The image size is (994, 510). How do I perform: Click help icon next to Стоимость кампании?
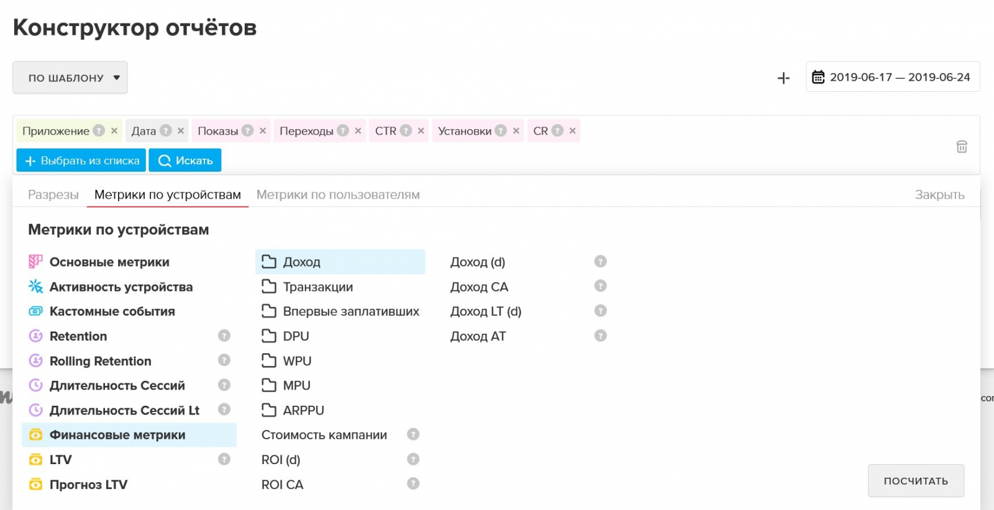[x=413, y=434]
